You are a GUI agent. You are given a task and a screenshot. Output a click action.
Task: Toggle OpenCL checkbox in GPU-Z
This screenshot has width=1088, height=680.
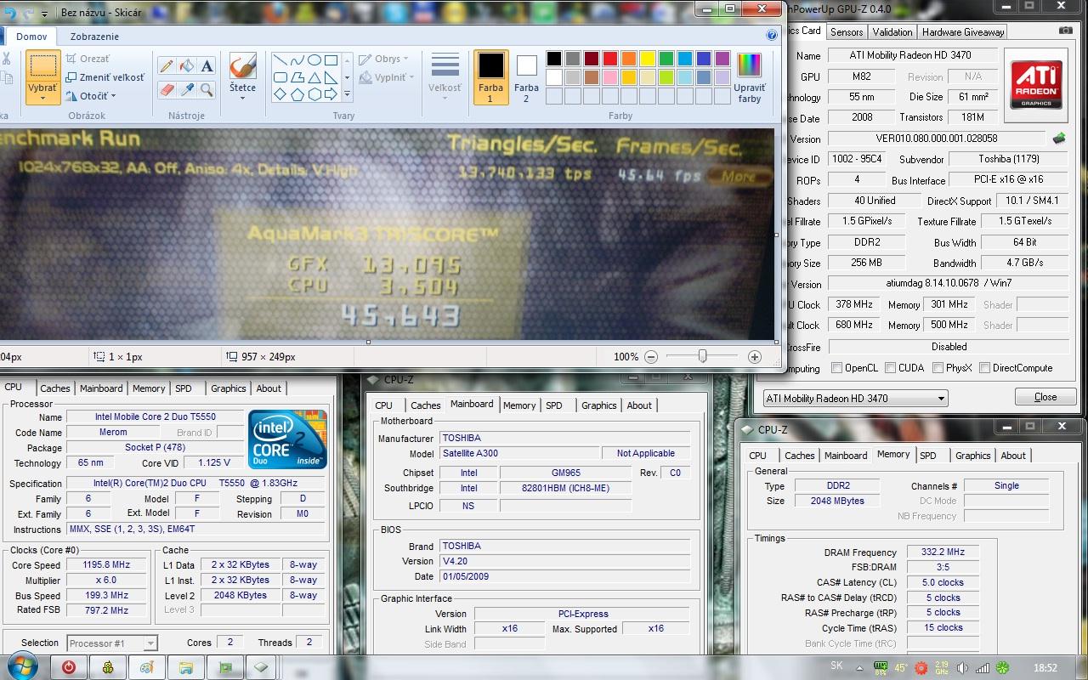836,368
